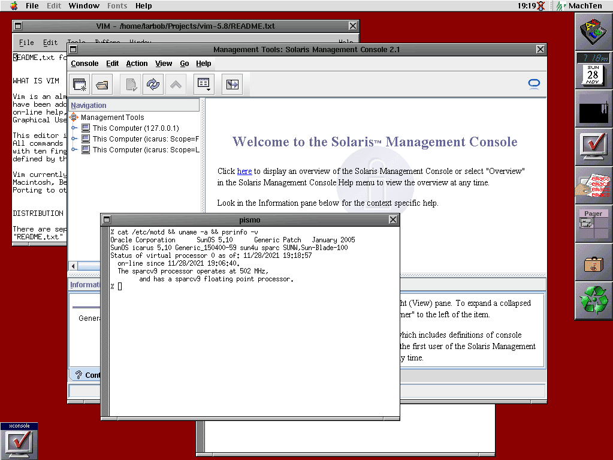The width and height of the screenshot is (613, 460).
Task: Select Management Tools root tree item
Action: tap(112, 118)
